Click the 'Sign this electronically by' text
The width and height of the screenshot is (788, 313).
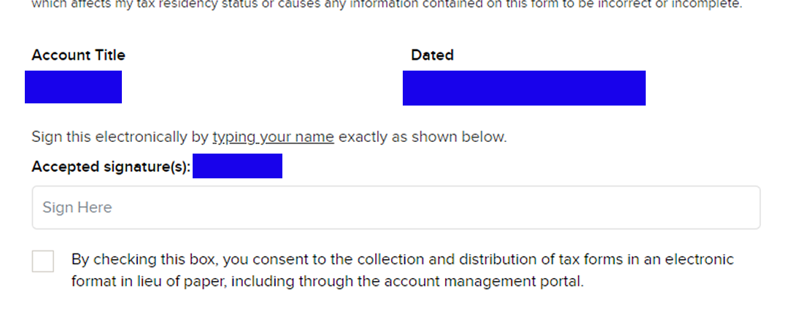pyautogui.click(x=120, y=137)
